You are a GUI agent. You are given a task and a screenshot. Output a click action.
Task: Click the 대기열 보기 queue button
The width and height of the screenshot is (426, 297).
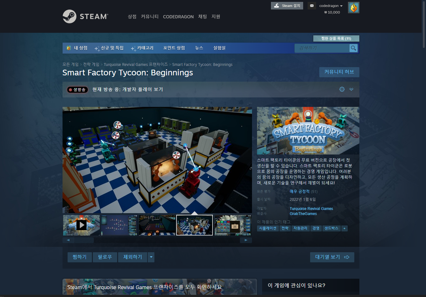(x=332, y=257)
